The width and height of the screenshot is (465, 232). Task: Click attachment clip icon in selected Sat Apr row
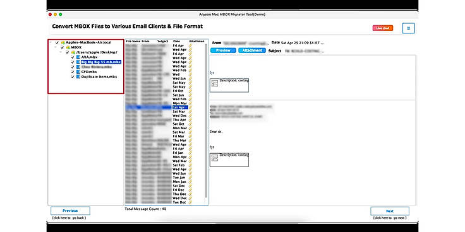pyautogui.click(x=190, y=107)
